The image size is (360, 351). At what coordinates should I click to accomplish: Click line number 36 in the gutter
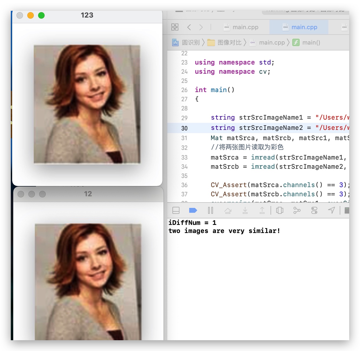pyautogui.click(x=184, y=185)
